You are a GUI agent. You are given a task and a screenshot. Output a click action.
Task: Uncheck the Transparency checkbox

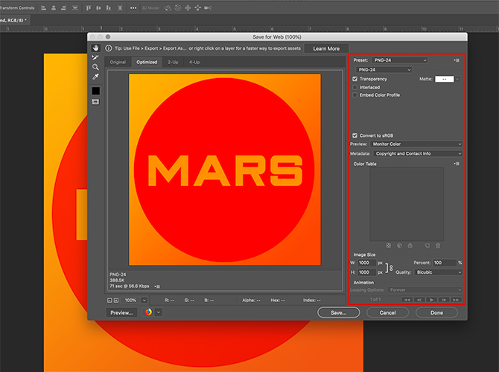pos(355,79)
